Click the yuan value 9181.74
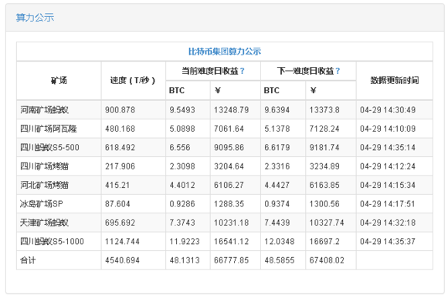The width and height of the screenshot is (448, 298). pyautogui.click(x=324, y=147)
